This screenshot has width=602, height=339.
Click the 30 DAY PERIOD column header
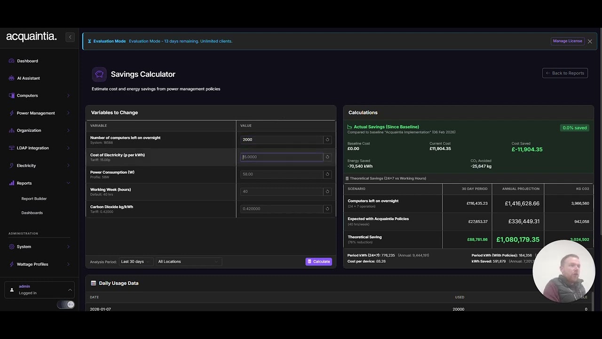pos(475,189)
